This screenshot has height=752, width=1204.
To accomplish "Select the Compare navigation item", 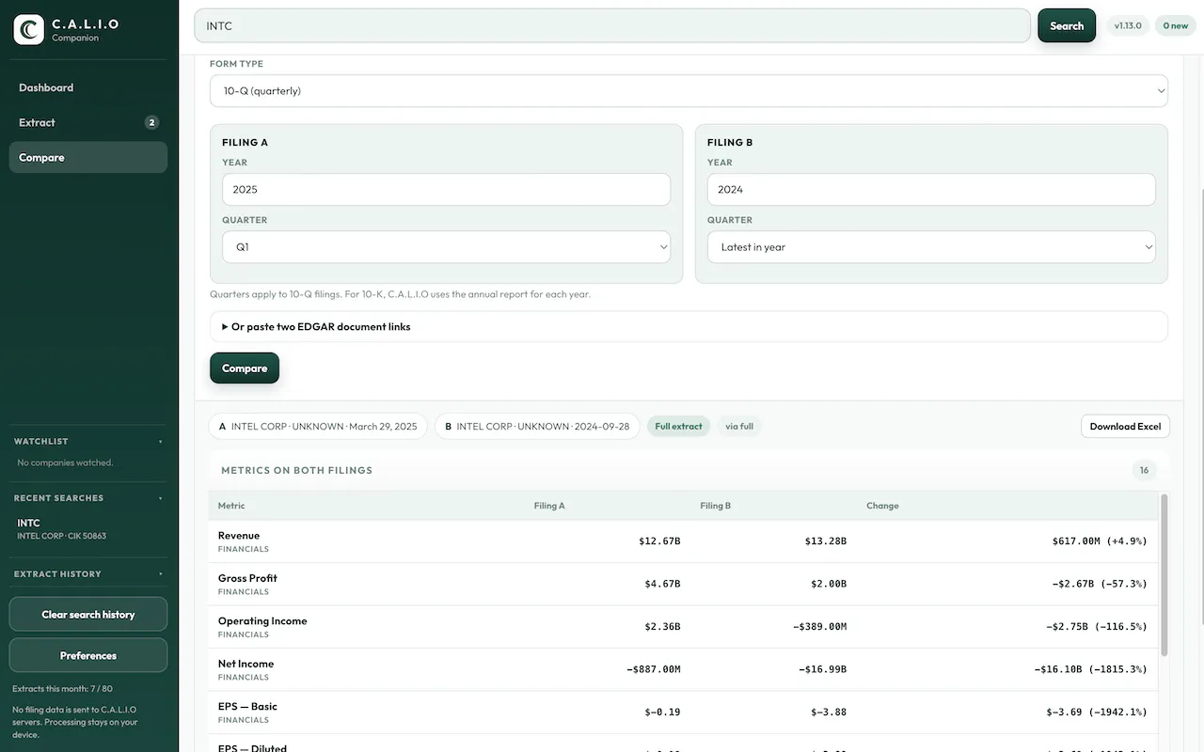I will click(88, 157).
